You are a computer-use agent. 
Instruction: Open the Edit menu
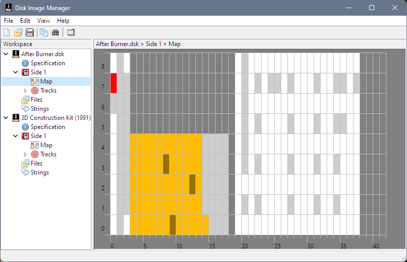coord(25,21)
